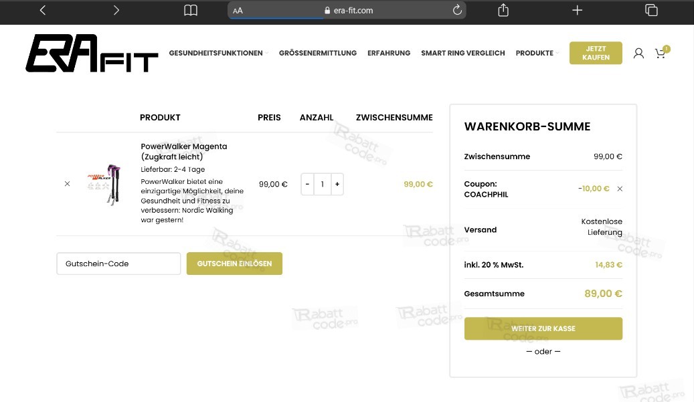
Task: Click the ERA FIT logo
Action: coord(92,54)
